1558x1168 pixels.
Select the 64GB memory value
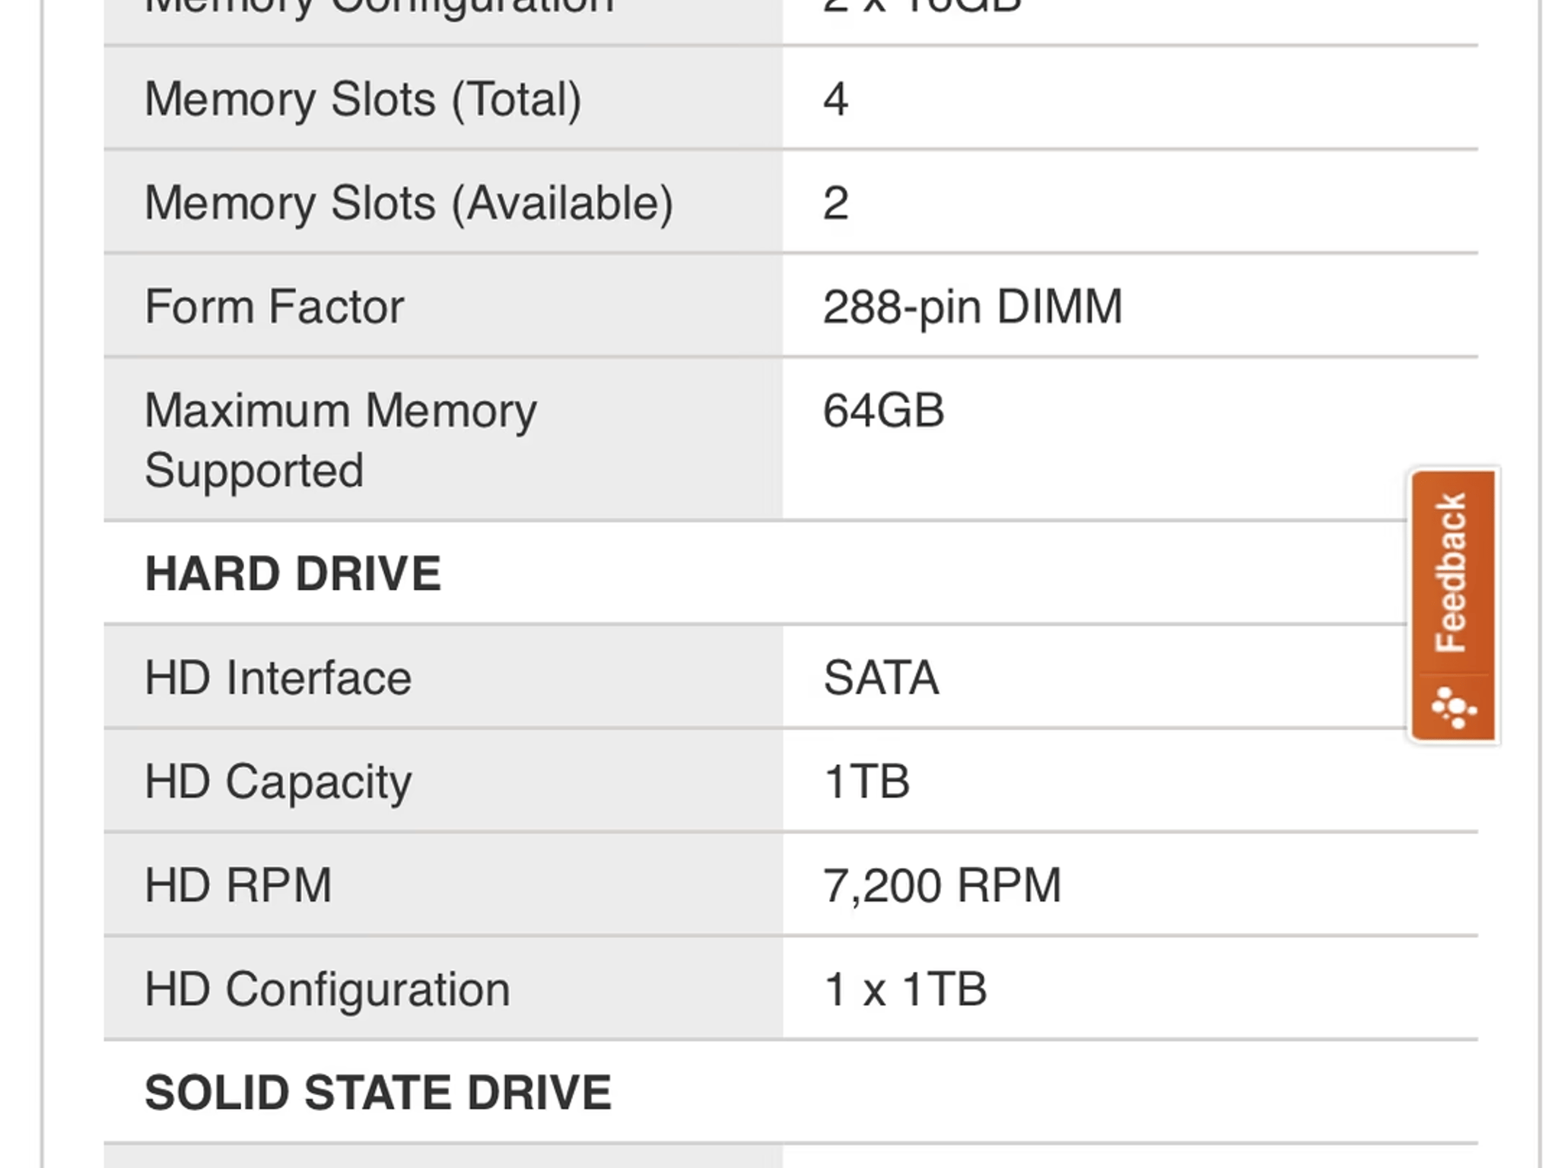(x=883, y=411)
